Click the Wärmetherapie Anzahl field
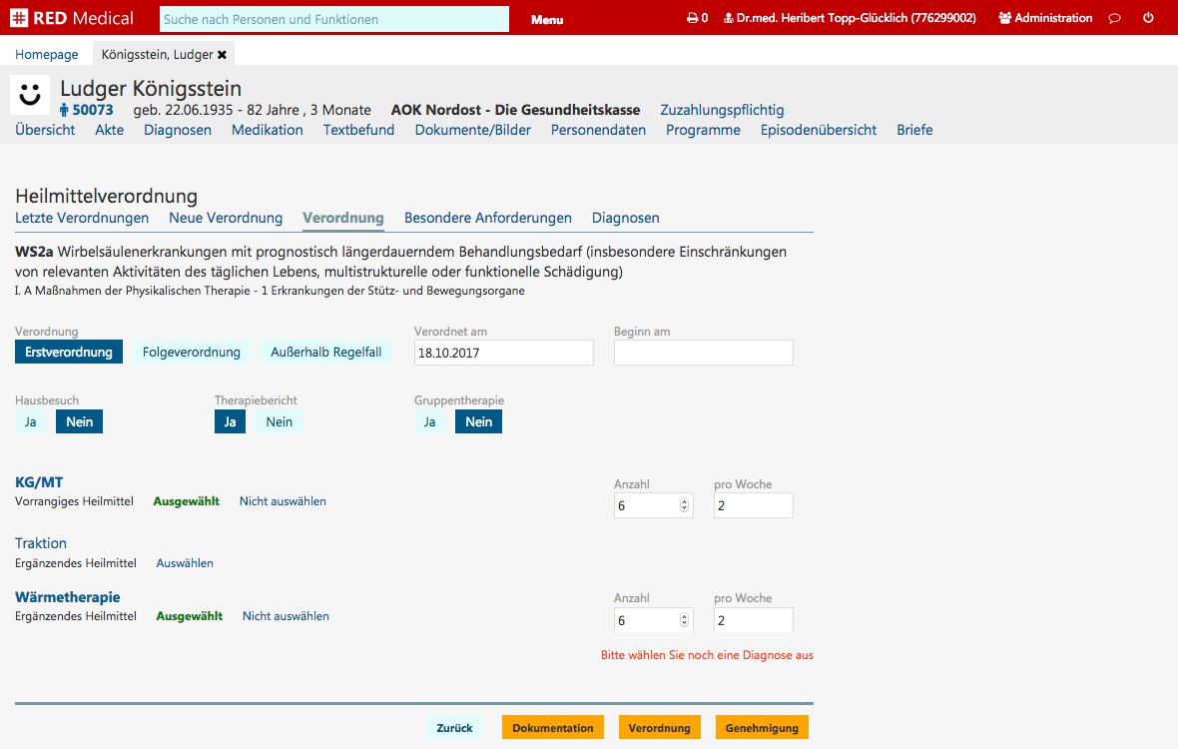 pyautogui.click(x=654, y=620)
